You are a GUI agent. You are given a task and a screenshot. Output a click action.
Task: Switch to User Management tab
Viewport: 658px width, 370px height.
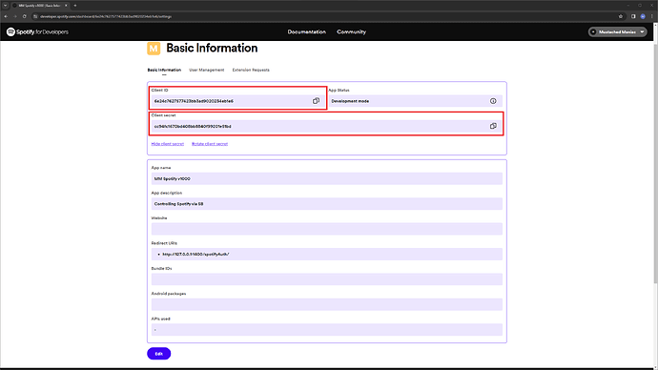(x=207, y=70)
